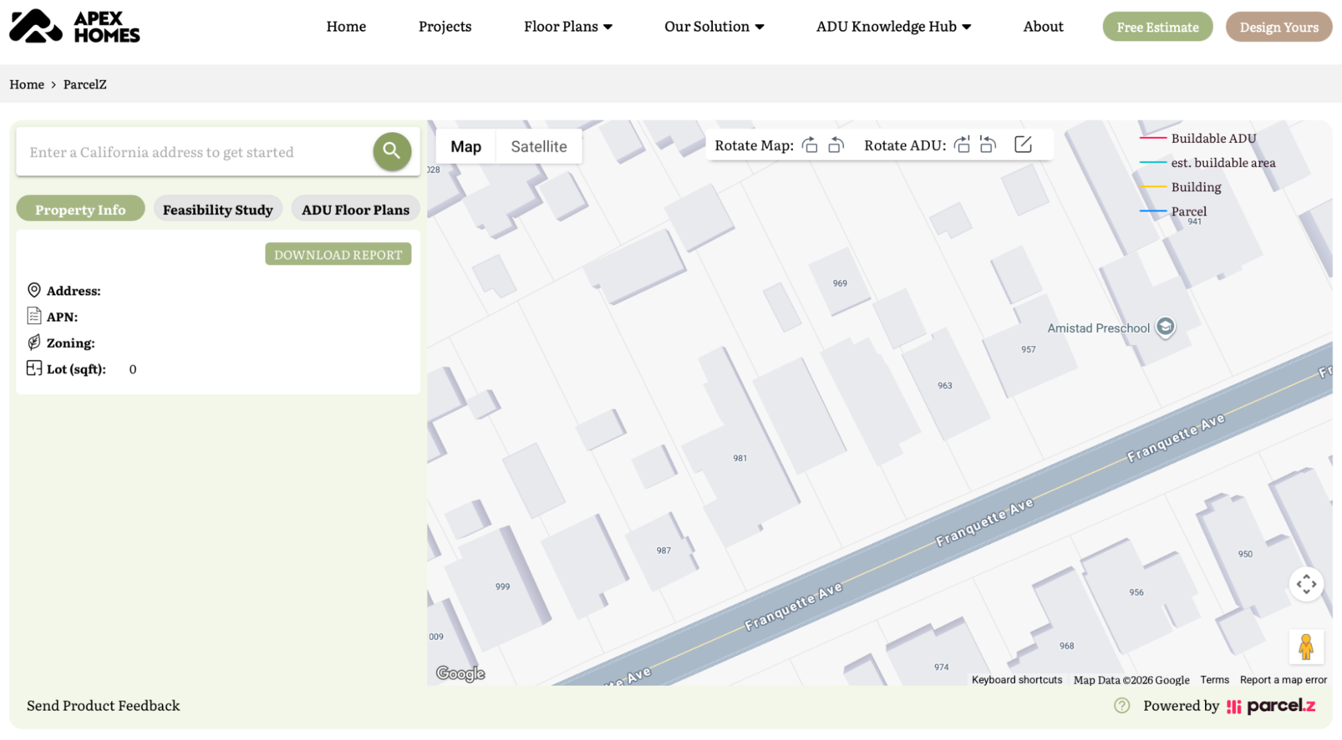The image size is (1342, 740).
Task: Click the Lot (sqft) label
Action: [77, 369]
